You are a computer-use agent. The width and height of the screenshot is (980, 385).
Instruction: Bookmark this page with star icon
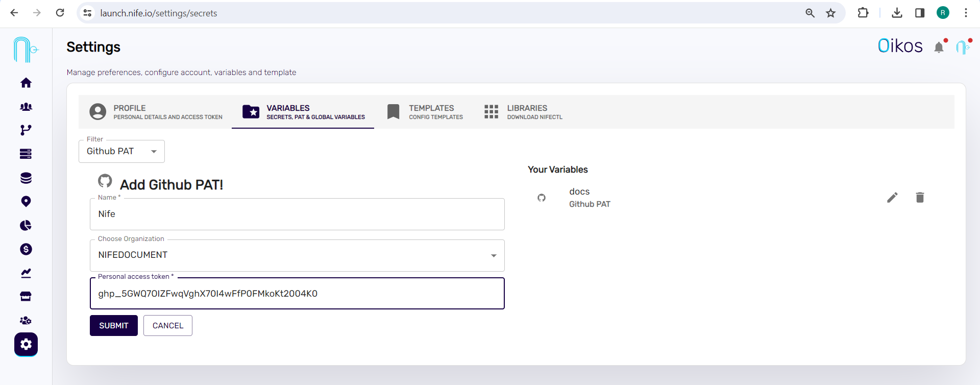pos(831,13)
